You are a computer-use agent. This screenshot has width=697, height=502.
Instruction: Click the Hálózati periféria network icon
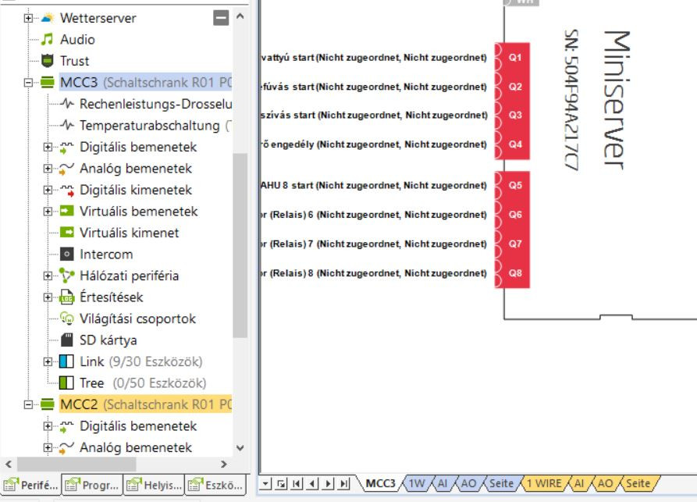tap(66, 276)
